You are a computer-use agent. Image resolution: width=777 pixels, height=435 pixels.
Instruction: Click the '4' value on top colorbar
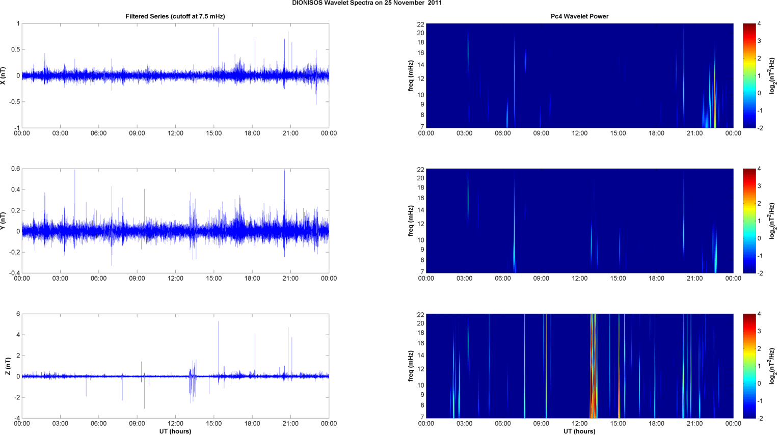[x=759, y=24]
